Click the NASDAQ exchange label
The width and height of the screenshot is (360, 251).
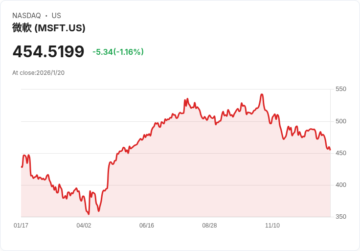point(26,15)
